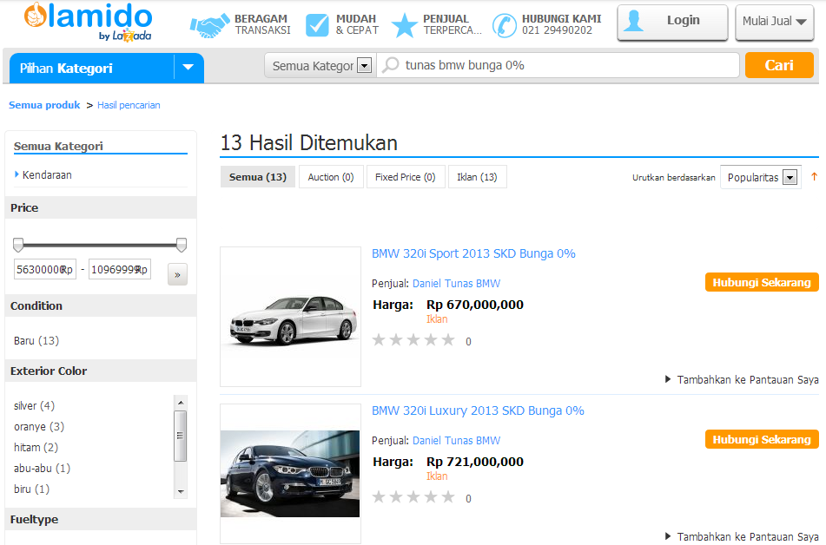Open seller Daniel Tunas BMW on Sport listing

click(456, 283)
